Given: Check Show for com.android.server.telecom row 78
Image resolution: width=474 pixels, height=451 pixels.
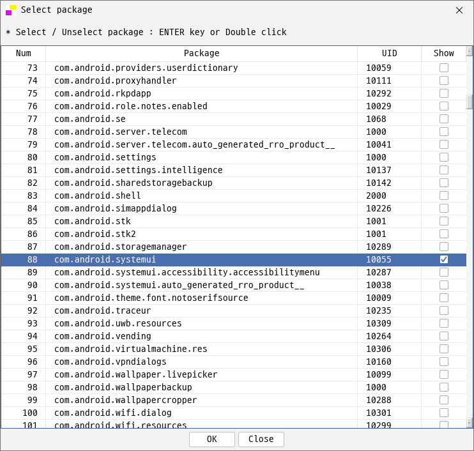Looking at the screenshot, I should pyautogui.click(x=444, y=132).
